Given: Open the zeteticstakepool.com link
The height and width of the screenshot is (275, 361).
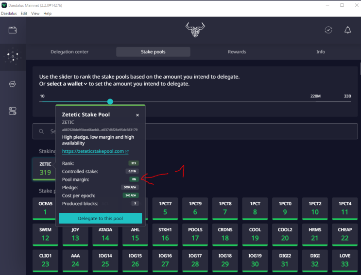Looking at the screenshot, I should tap(93, 151).
